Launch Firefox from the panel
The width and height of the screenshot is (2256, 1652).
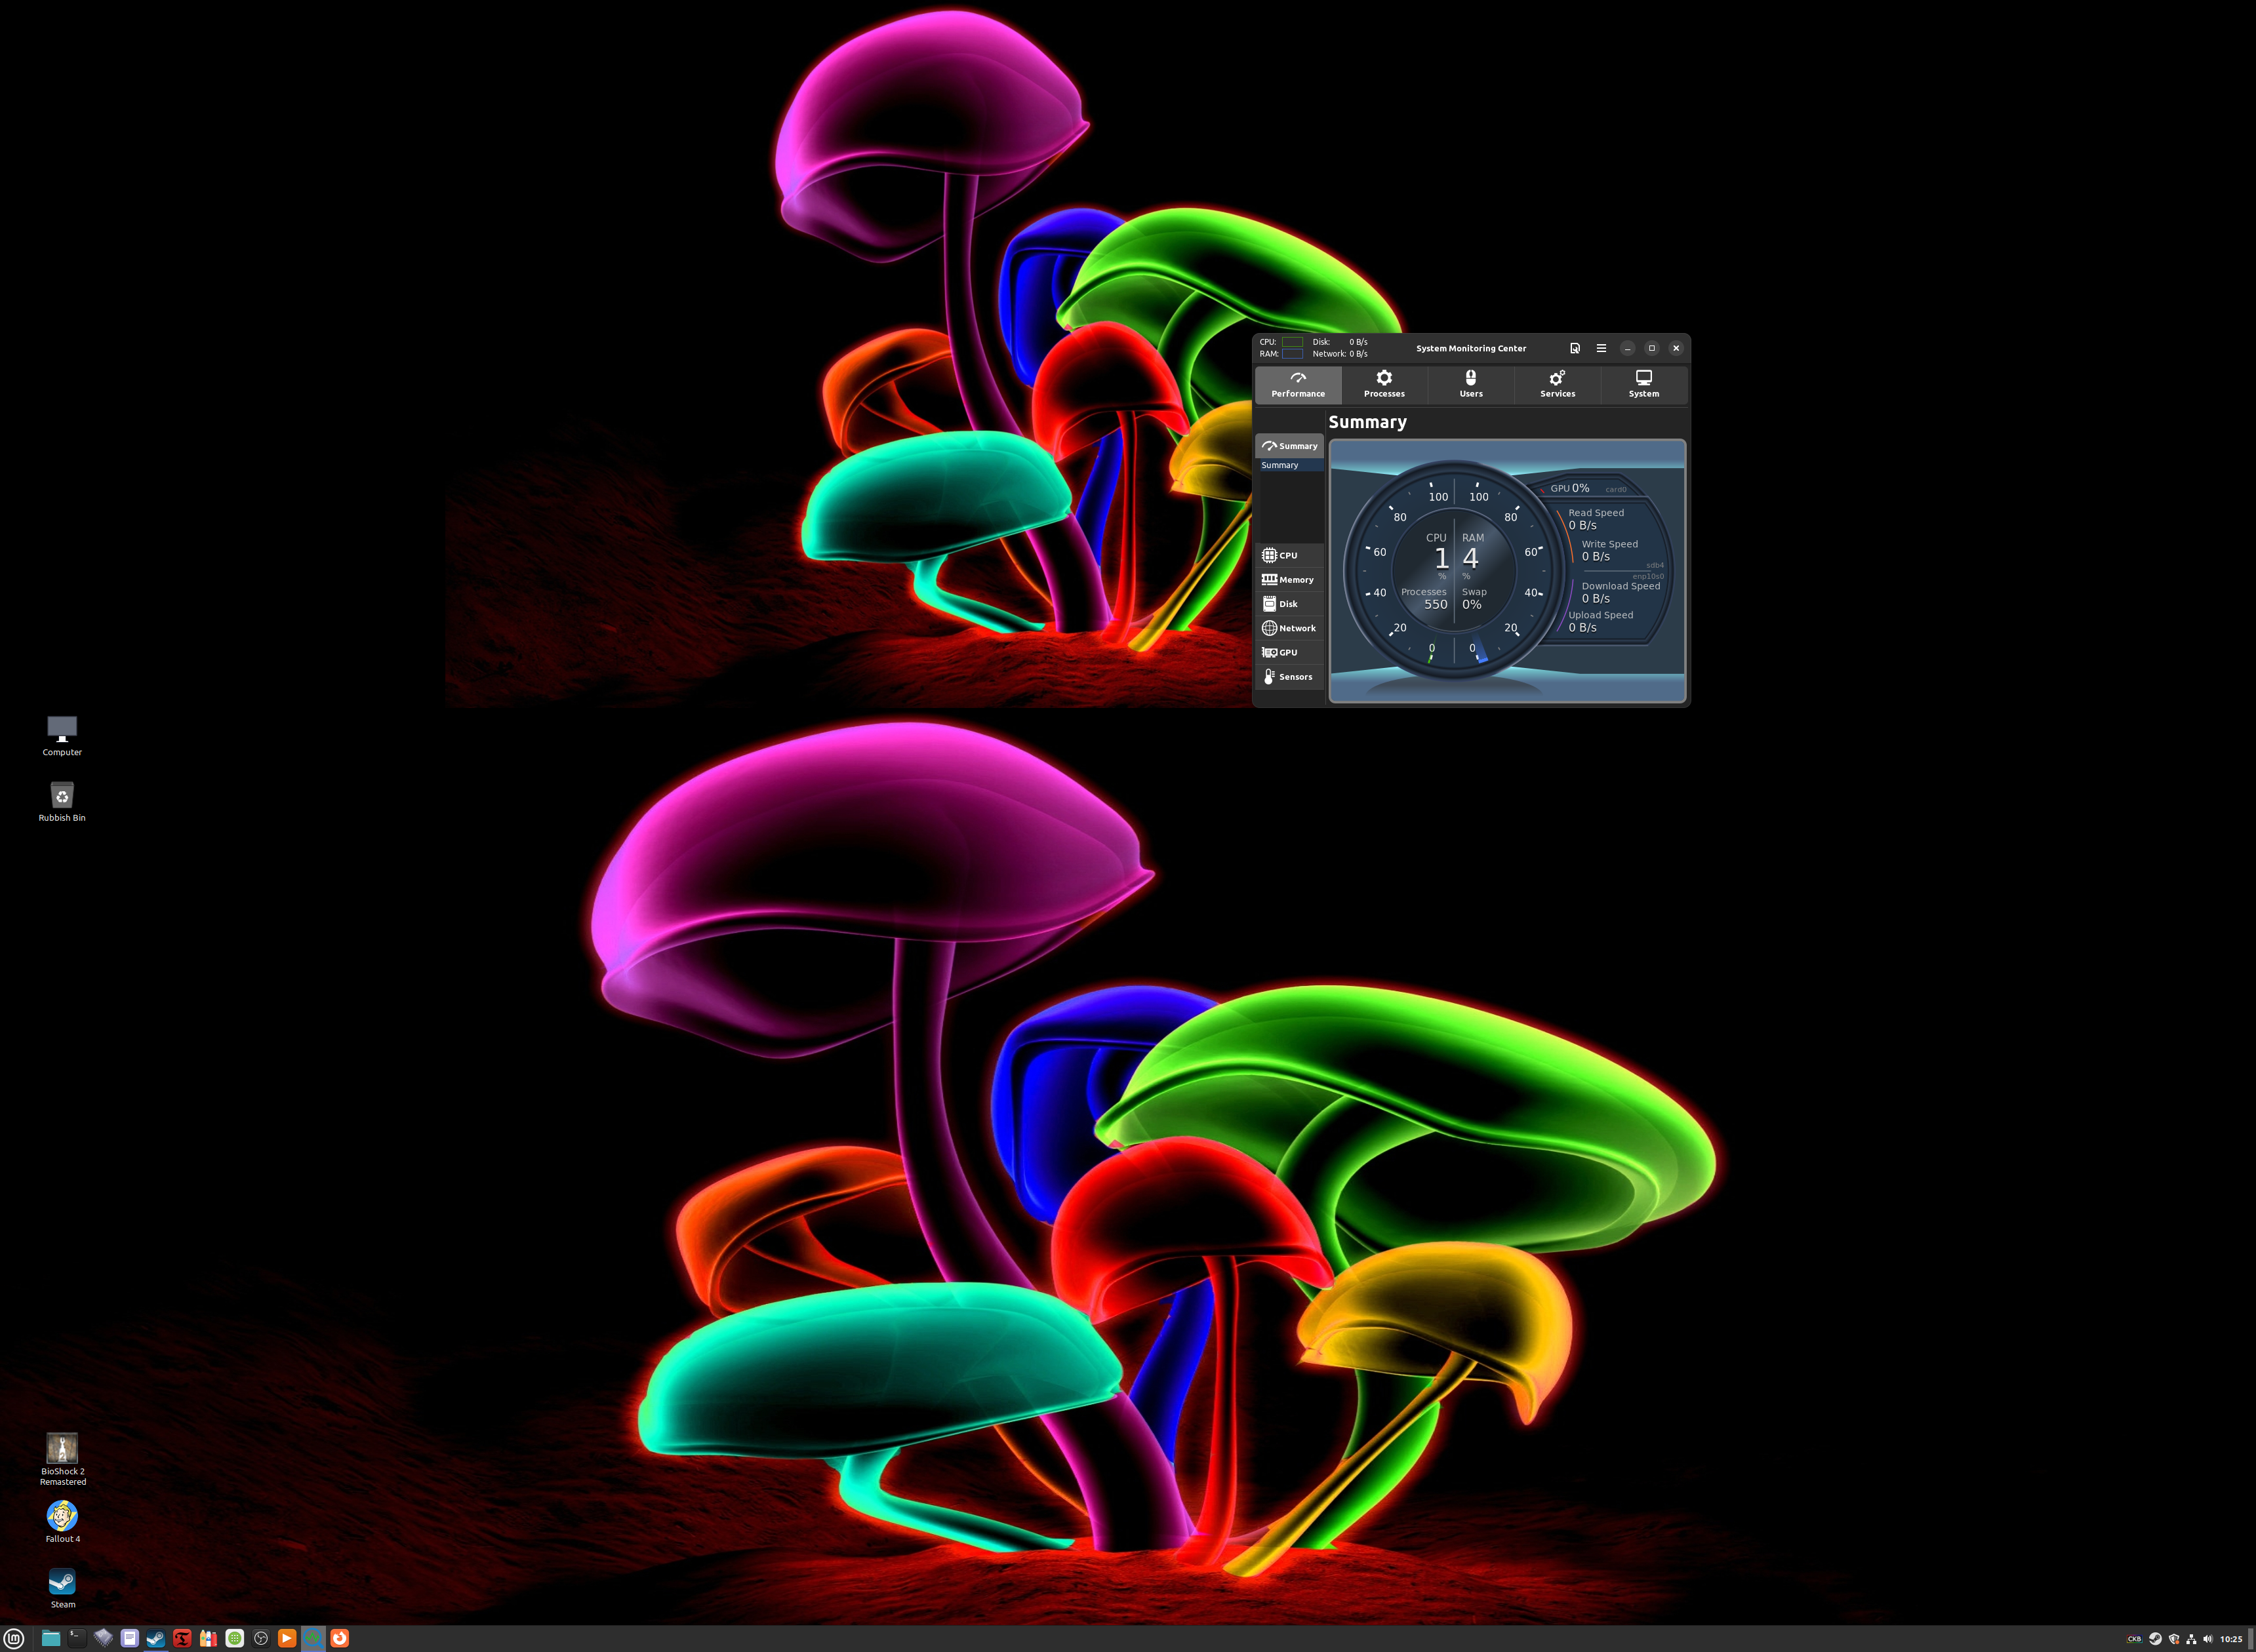(x=340, y=1638)
